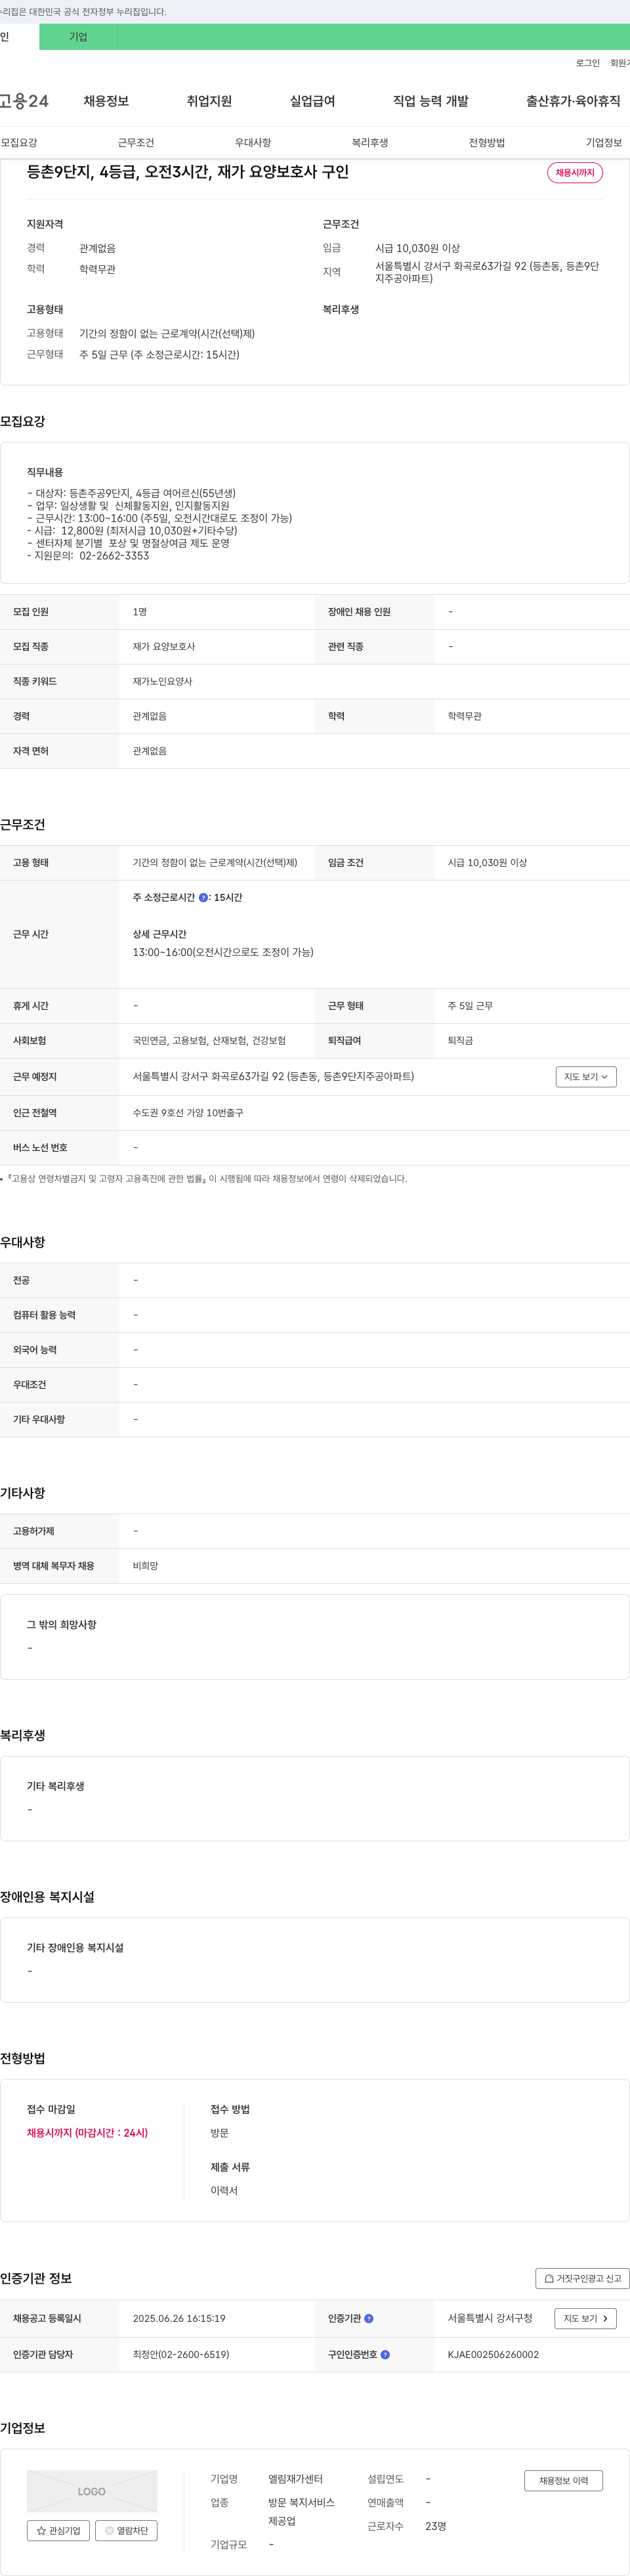Jump to 모집요강 section tab

point(19,143)
